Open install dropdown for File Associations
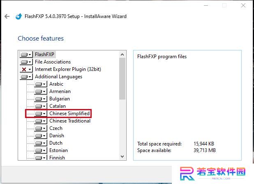 (26, 62)
